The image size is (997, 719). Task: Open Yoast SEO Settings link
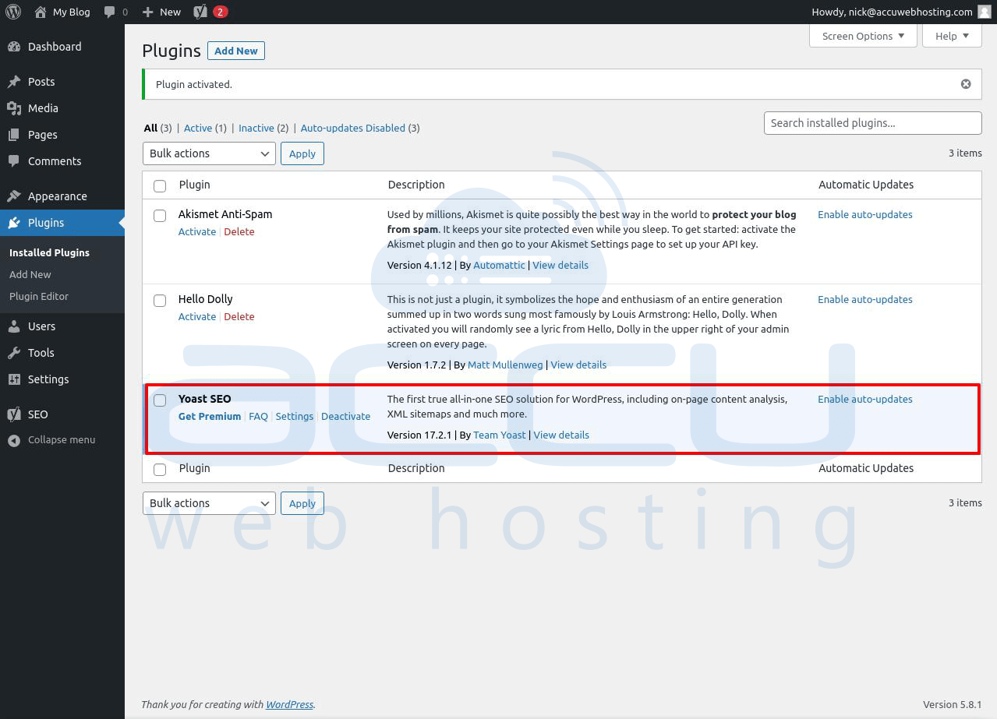click(x=295, y=416)
